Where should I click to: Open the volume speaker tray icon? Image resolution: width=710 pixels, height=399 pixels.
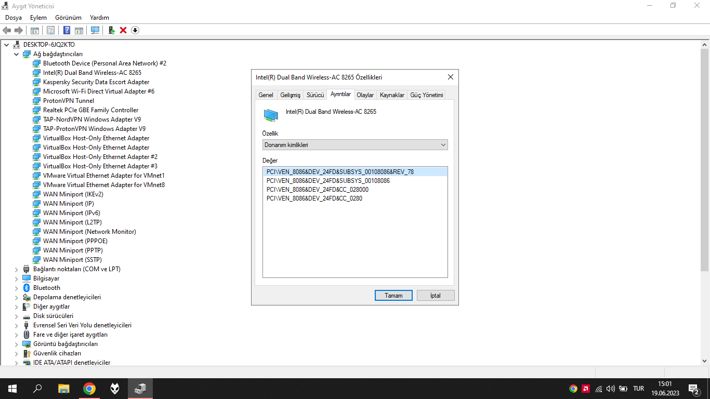610,389
